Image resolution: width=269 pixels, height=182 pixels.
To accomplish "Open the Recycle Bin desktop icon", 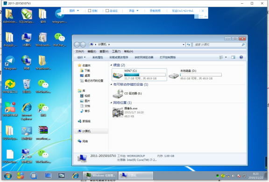I will 27,86.
